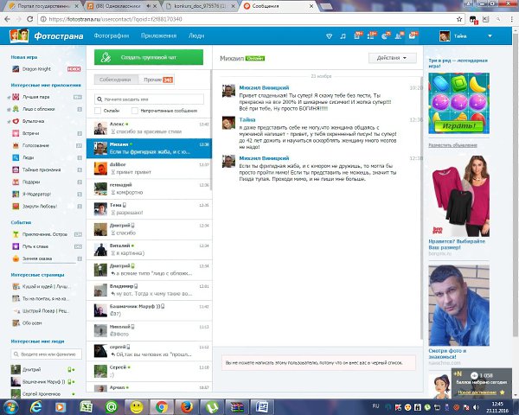Click the contact search input field

(151, 99)
